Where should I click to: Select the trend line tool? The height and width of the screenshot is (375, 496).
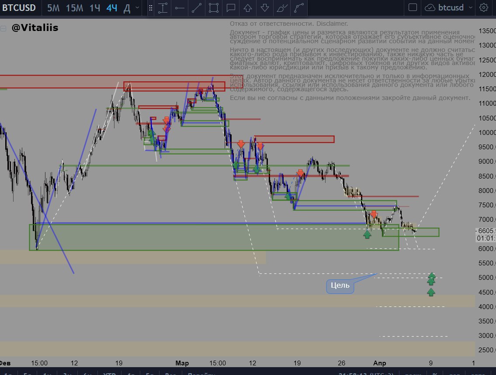tap(197, 8)
